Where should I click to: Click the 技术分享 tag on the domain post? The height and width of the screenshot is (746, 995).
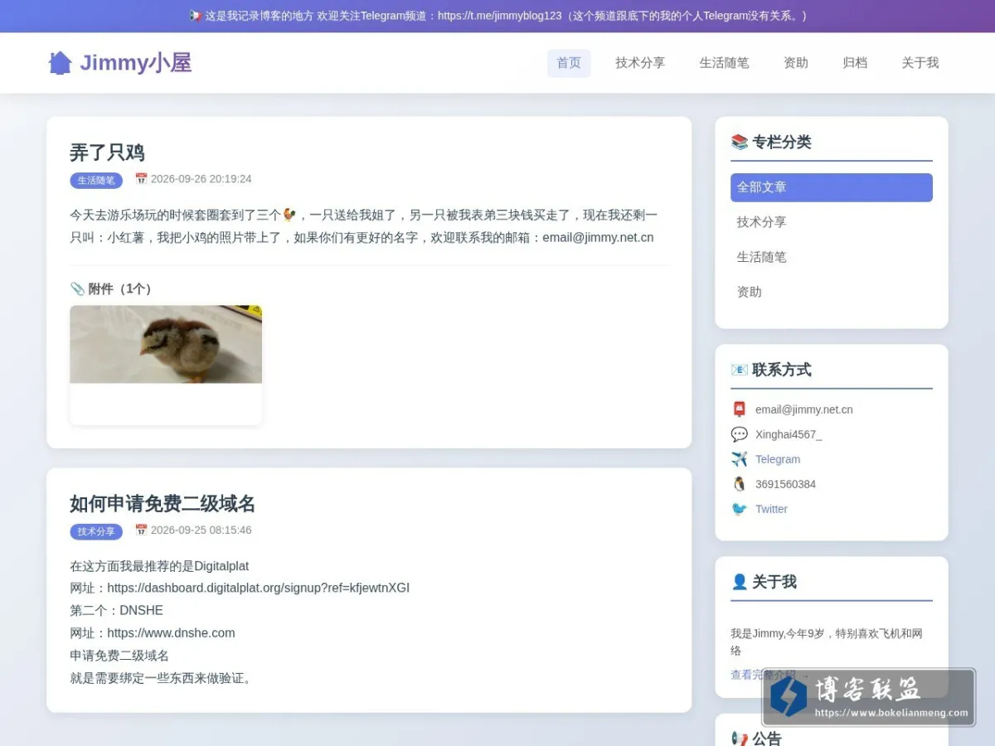pyautogui.click(x=96, y=531)
